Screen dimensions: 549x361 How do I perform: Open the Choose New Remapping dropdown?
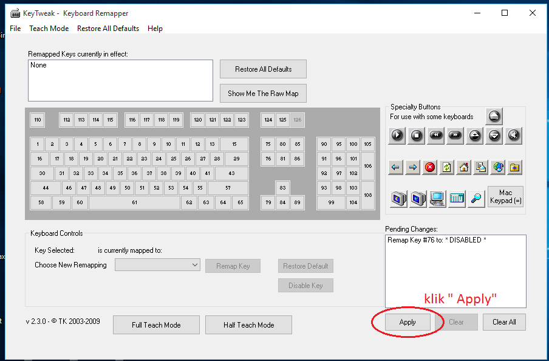[157, 265]
